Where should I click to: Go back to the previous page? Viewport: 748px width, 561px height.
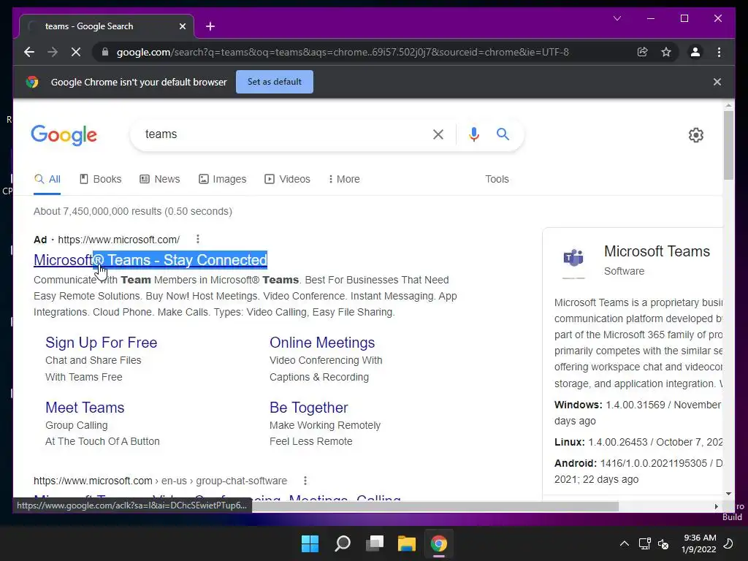tap(29, 52)
